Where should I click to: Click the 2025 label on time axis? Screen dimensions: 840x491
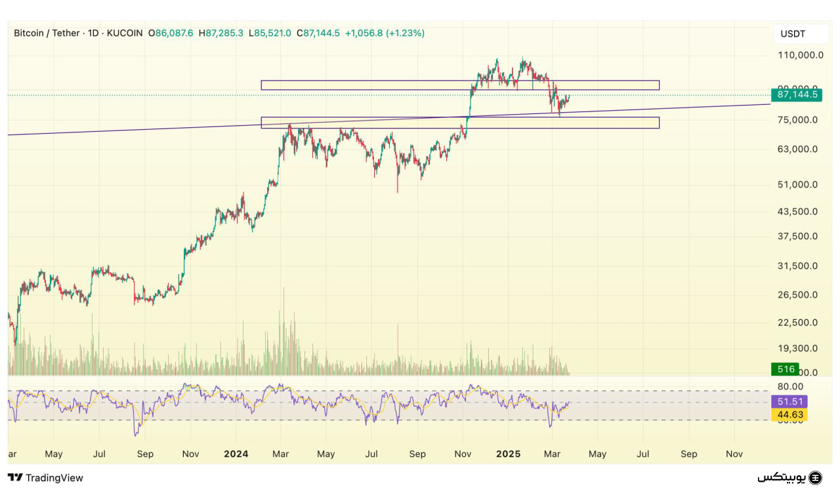coord(509,454)
